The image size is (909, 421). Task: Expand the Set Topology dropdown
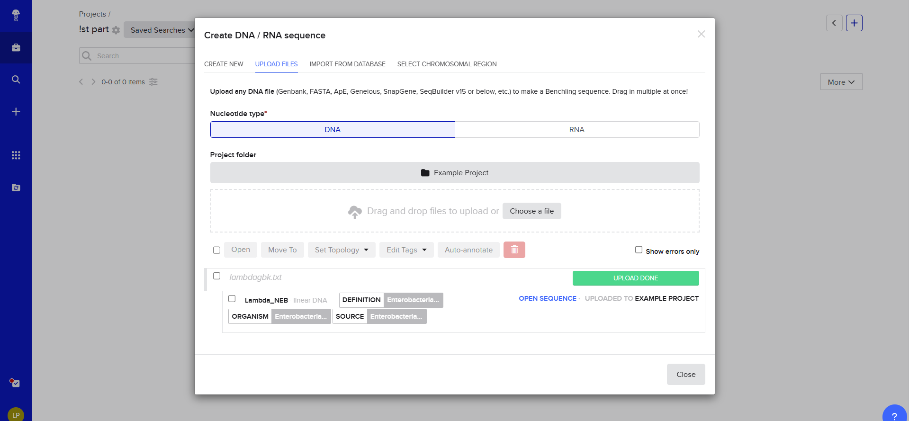[x=341, y=250]
